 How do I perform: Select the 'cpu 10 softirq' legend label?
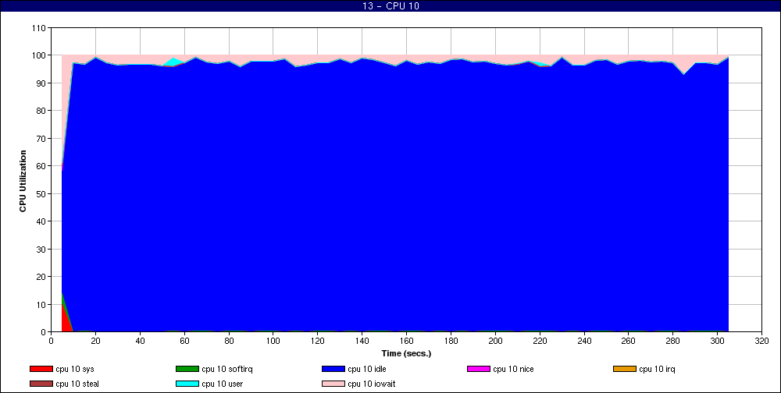(x=227, y=369)
